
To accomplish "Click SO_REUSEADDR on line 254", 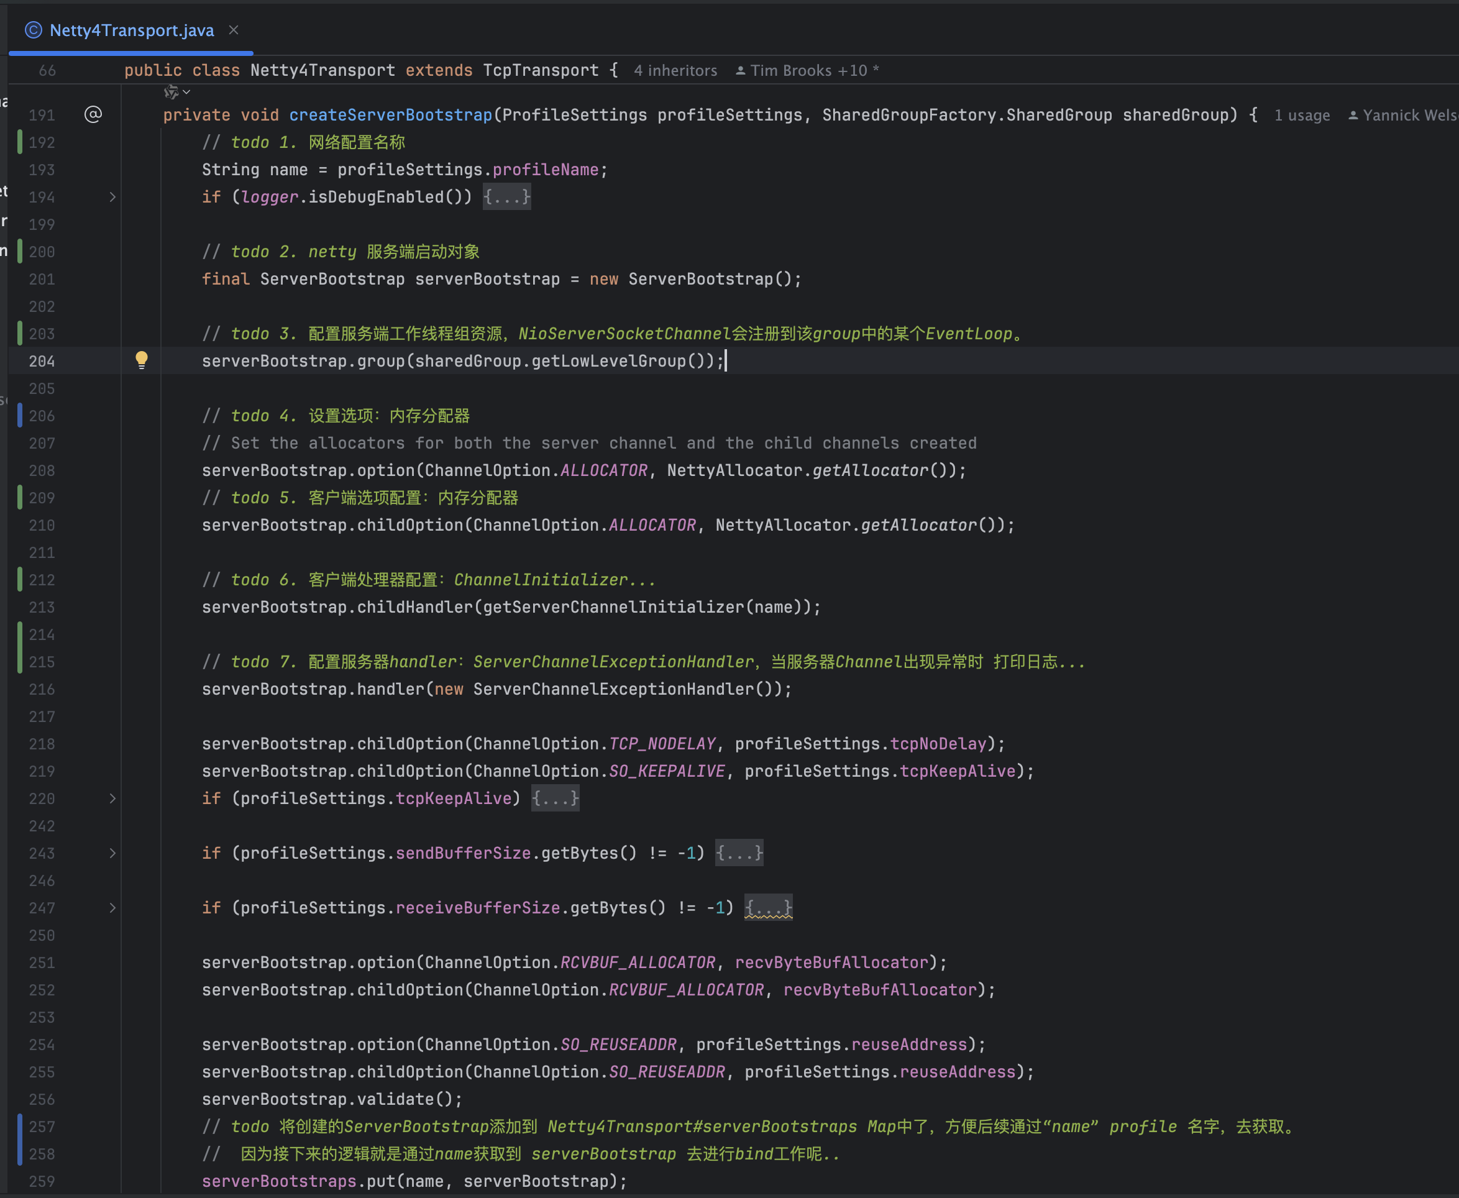I will pyautogui.click(x=618, y=1045).
